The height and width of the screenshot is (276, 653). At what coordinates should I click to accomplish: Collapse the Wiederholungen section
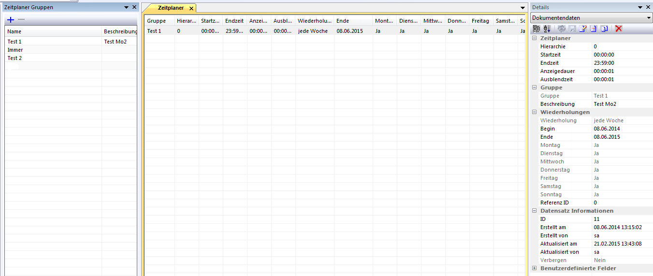pyautogui.click(x=535, y=112)
